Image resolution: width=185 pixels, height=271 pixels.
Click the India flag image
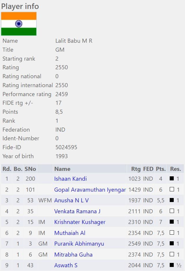19,24
